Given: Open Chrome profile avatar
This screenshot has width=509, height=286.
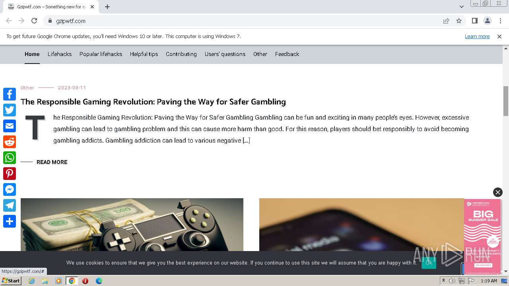Looking at the screenshot, I should coord(487,21).
